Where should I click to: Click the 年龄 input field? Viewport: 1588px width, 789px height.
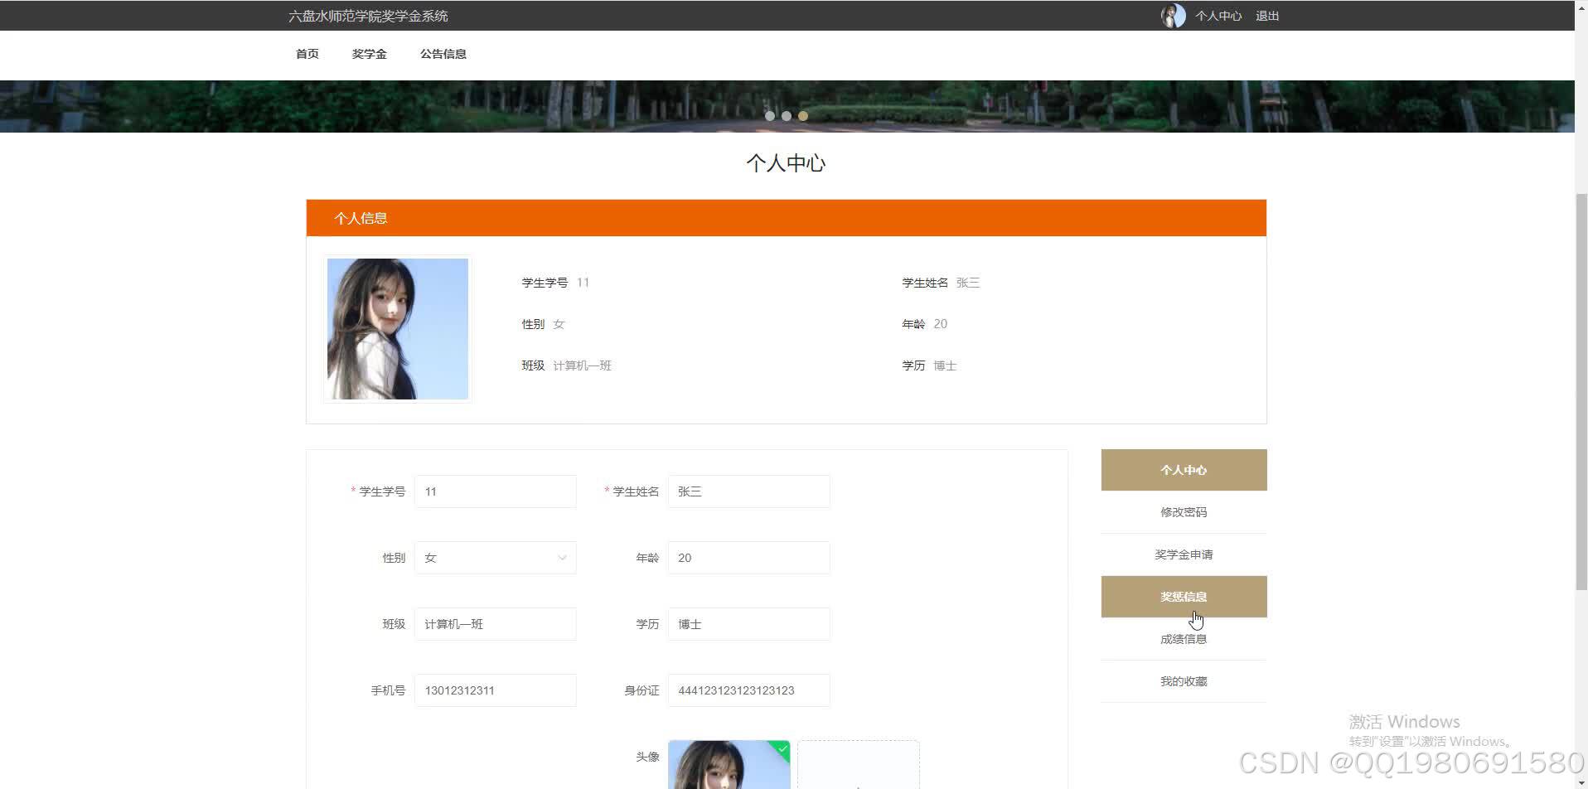pyautogui.click(x=749, y=558)
